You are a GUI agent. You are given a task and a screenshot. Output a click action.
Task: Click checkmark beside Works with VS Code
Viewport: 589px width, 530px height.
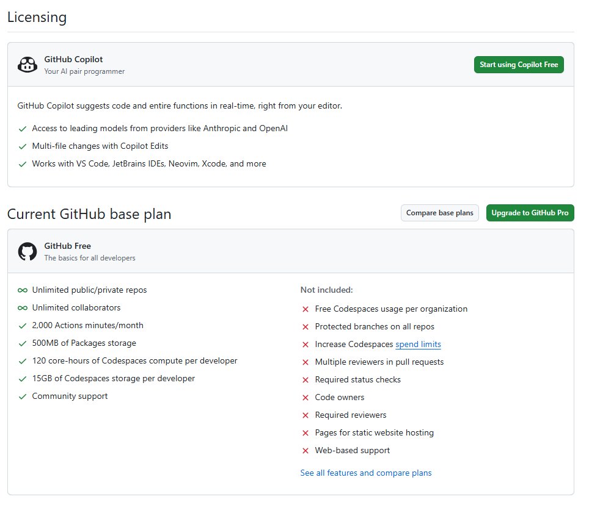23,164
